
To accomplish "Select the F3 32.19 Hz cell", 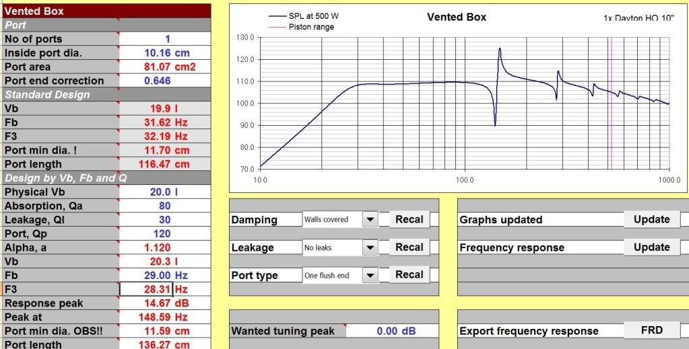I will [x=165, y=136].
